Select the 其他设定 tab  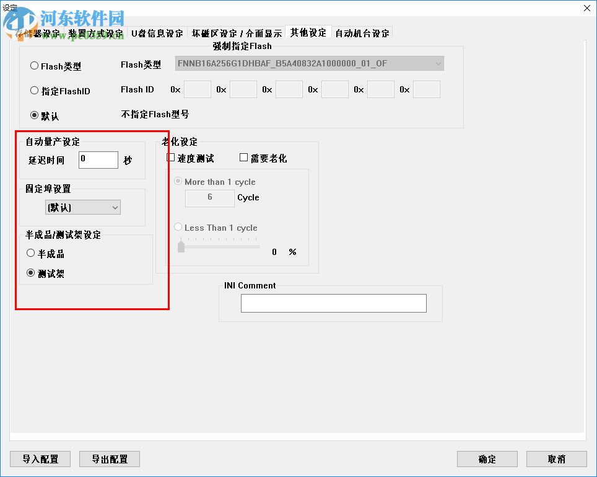308,33
